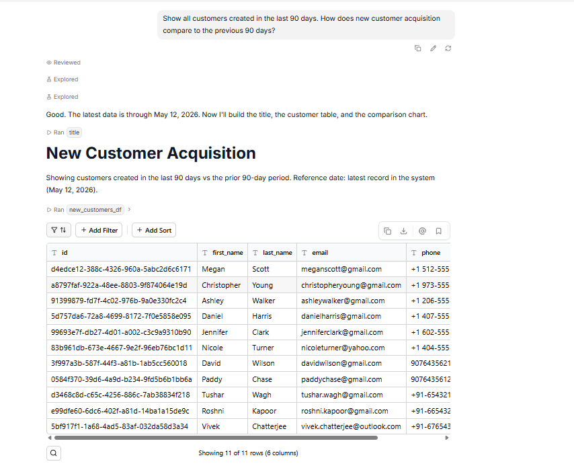The image size is (574, 468).
Task: Click cell vivek.chatterjee@outlook.com
Action: point(352,426)
